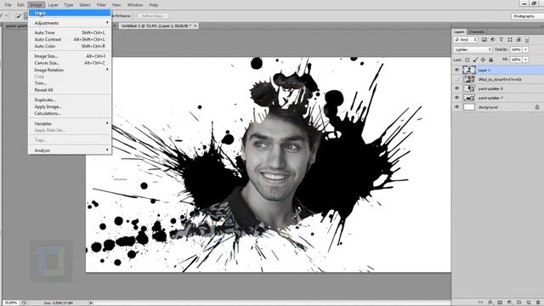
Task: Click the quick selection brush icon in options bar
Action: click(19, 16)
